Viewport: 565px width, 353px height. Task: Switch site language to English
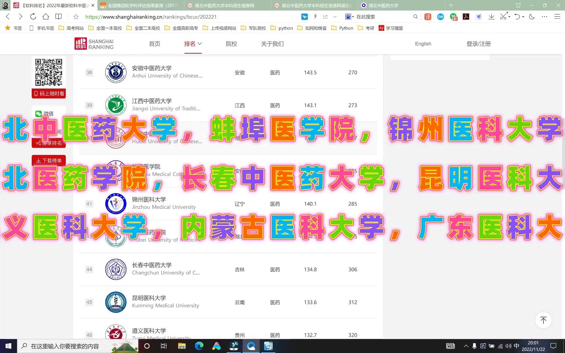coord(423,44)
